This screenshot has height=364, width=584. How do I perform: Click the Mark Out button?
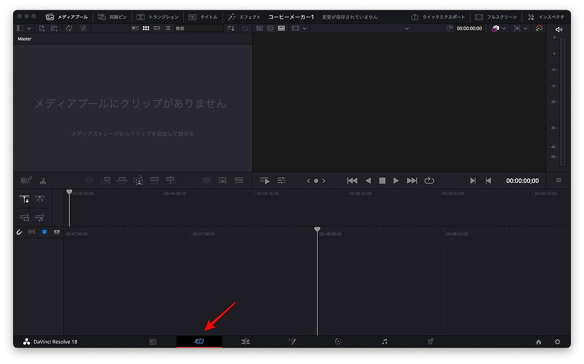[488, 181]
